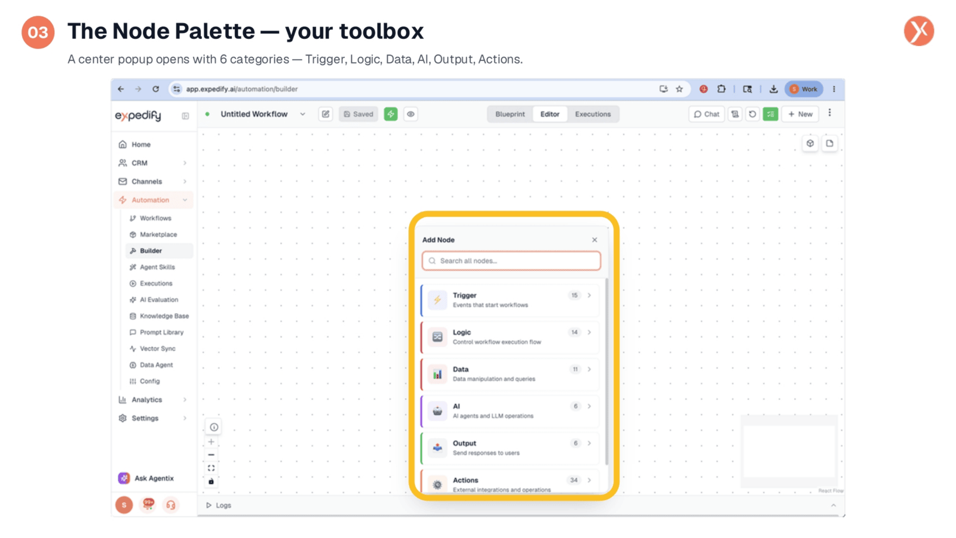Open the Output node category
Viewport: 956px width, 538px height.
click(510, 448)
